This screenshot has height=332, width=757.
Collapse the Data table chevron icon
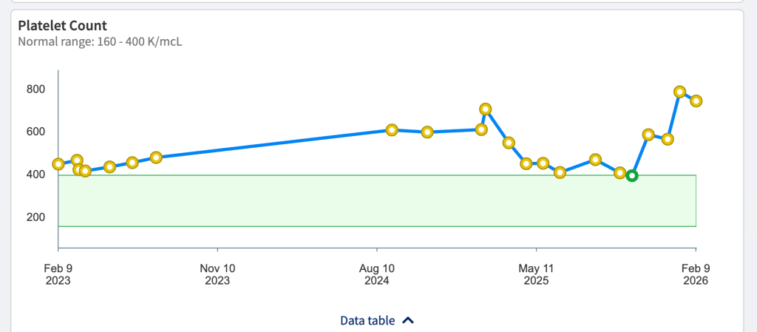click(x=408, y=321)
